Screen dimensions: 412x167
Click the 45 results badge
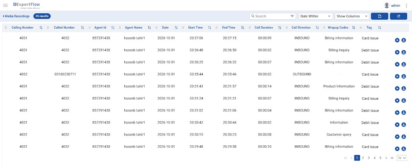pos(42,16)
